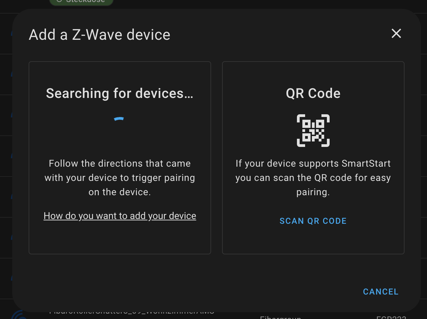
Task: Click the Z-Wave icon at bottom-left corner
Action: coord(19,316)
